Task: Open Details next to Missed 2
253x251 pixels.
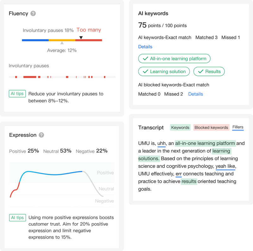Action: [195, 94]
